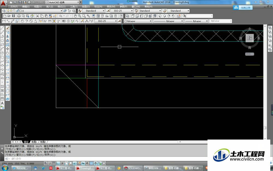273x171 pixels.
Task: Toggle Infer Constraints in status bar
Action: click(x=45, y=163)
